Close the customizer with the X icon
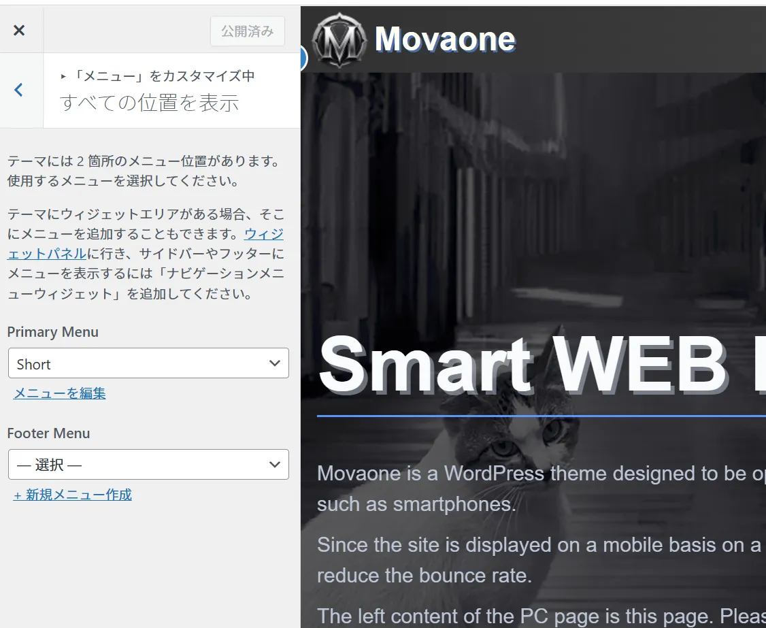 coord(19,31)
